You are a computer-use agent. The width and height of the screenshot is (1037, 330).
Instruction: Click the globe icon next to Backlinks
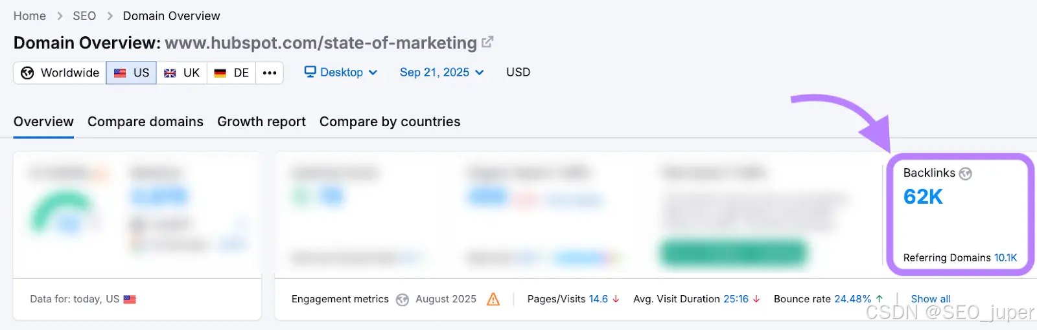tap(965, 173)
